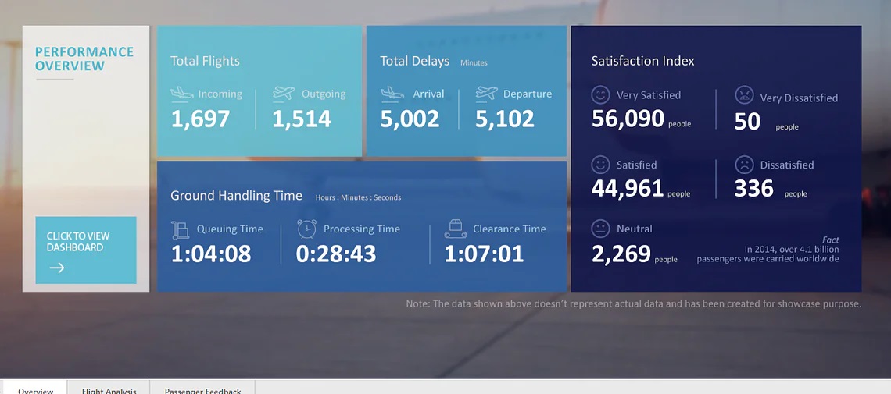Click the satisfied count 44,961

coord(628,188)
